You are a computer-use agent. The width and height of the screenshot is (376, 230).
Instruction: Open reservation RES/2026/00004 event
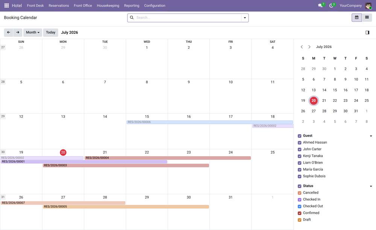point(168,158)
